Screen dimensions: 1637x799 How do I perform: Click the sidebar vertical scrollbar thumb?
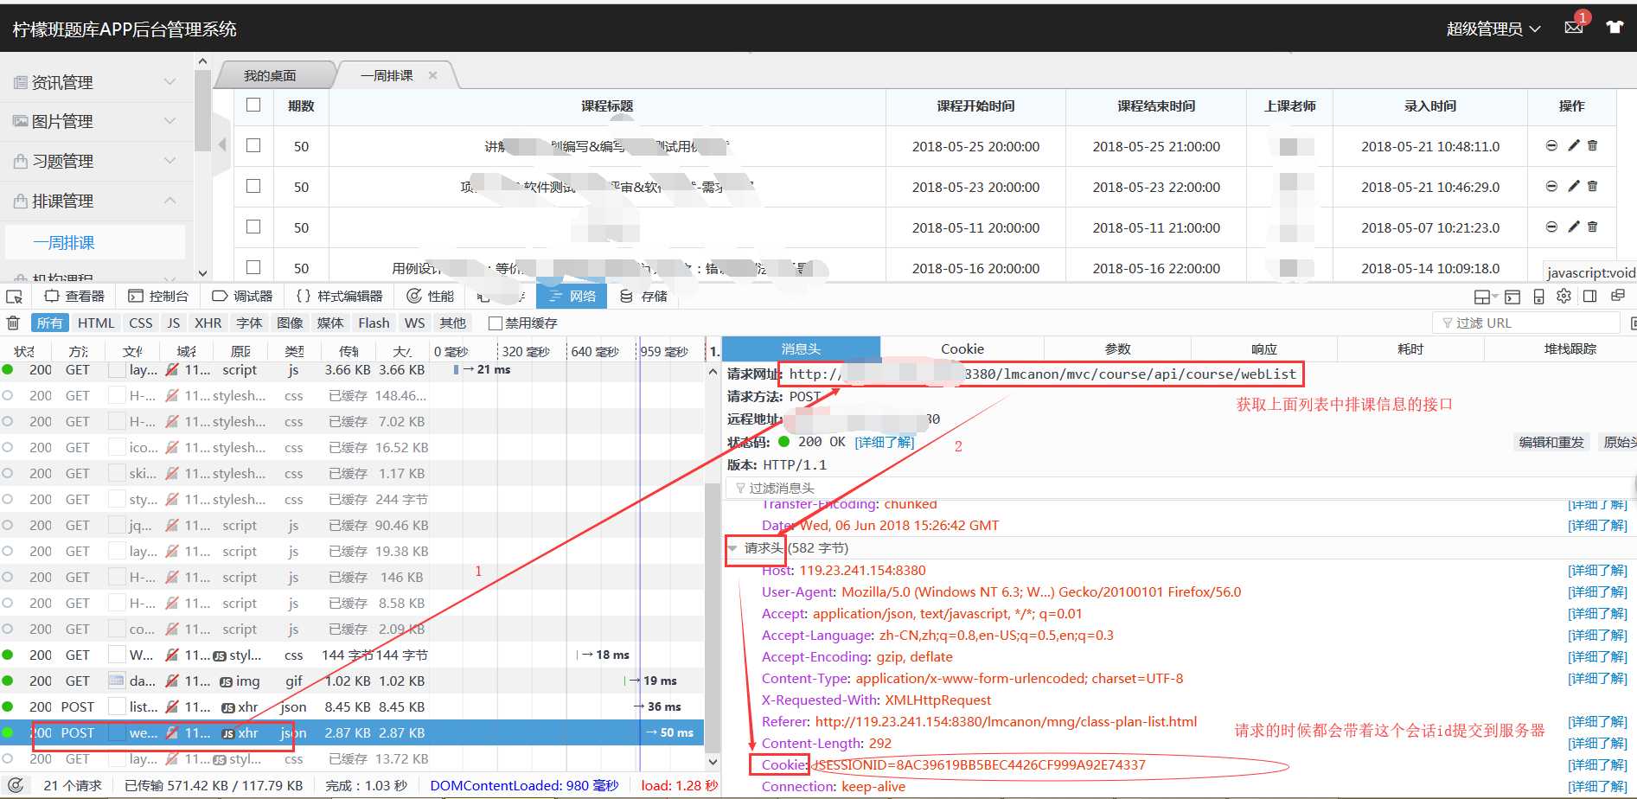click(202, 111)
